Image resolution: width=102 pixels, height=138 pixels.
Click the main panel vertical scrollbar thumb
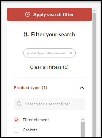[94, 75]
